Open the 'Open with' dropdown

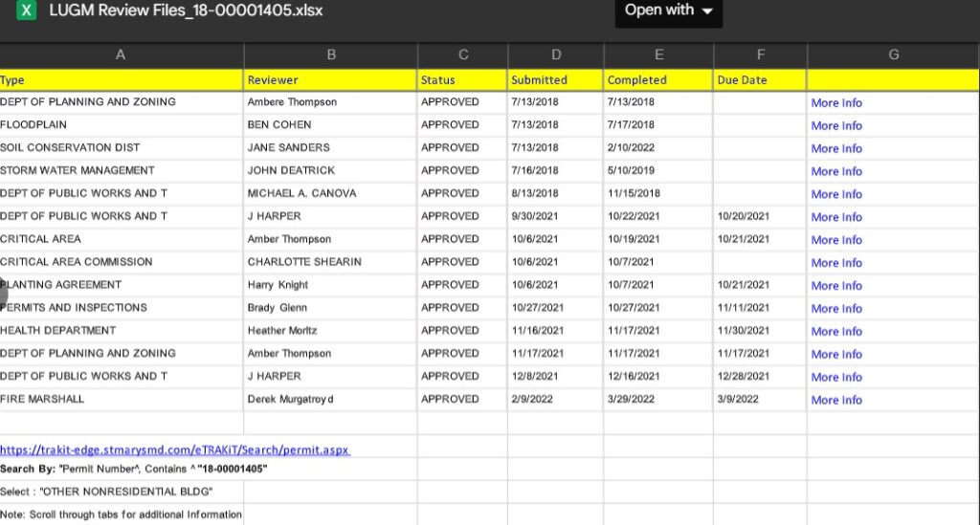pos(668,11)
